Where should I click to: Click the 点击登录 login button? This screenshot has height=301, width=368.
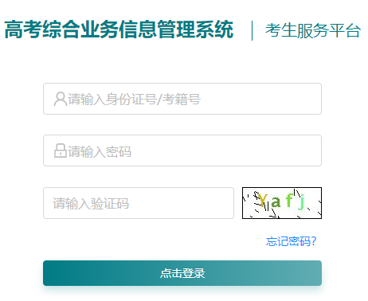click(x=182, y=273)
